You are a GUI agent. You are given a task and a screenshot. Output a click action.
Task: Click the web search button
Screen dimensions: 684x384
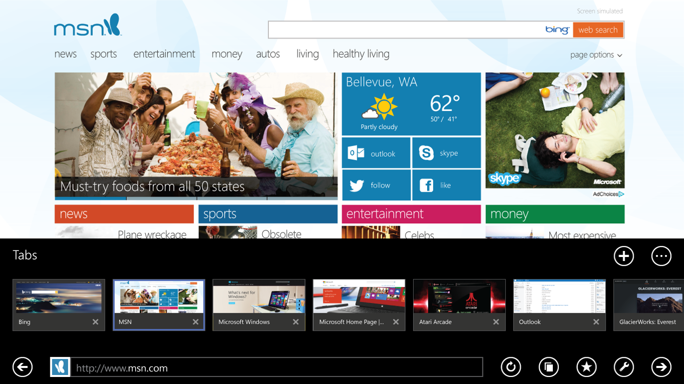coord(598,30)
